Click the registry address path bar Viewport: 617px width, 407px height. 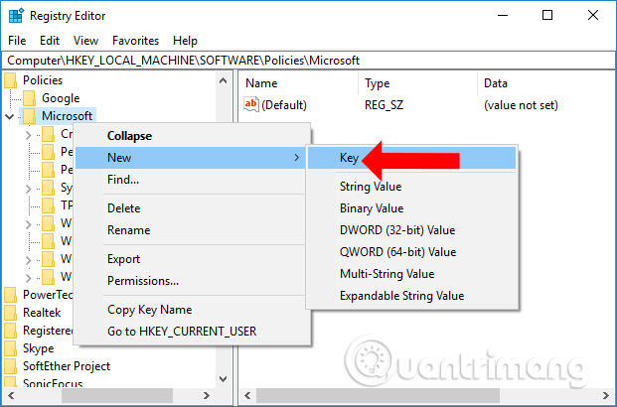[x=308, y=61]
